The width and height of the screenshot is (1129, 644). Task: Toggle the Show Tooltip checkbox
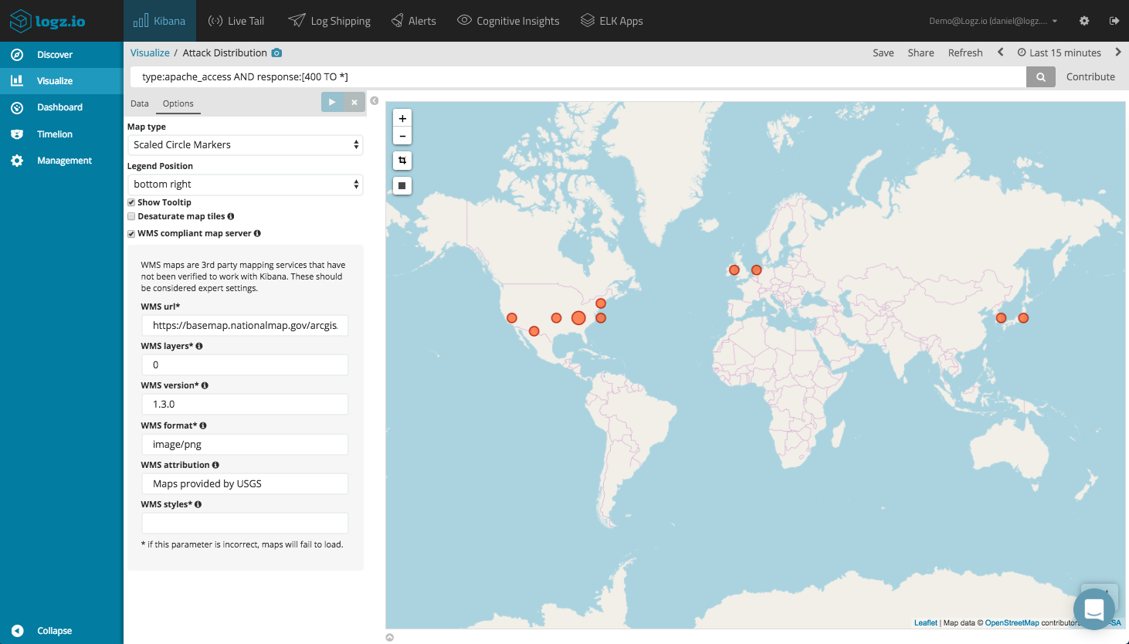(131, 202)
